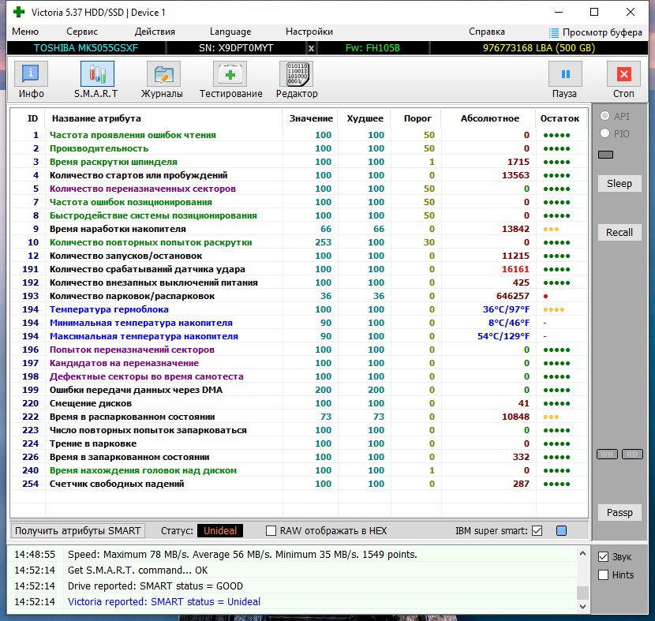Click the Sleep button
Screen dimensions: 655x621
(x=619, y=183)
